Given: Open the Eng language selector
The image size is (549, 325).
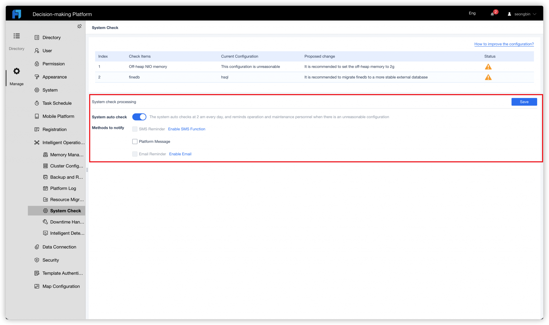Looking at the screenshot, I should (x=472, y=13).
